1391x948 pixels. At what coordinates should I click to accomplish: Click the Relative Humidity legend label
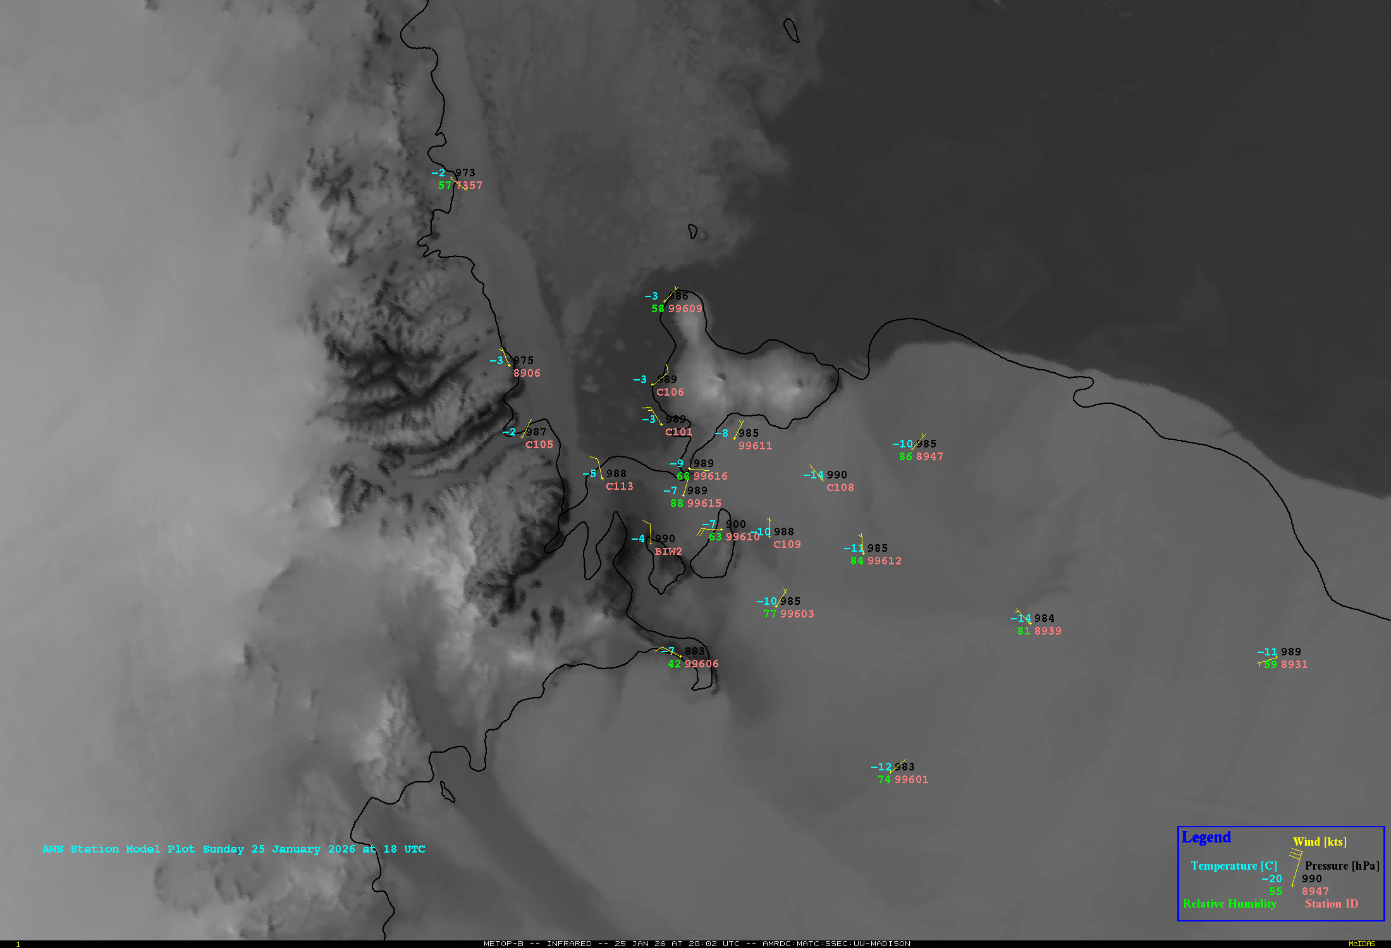tap(1229, 904)
